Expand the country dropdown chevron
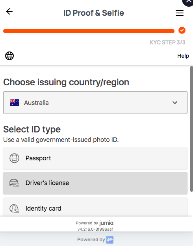Screen dimensions: 193x246 click(175, 103)
